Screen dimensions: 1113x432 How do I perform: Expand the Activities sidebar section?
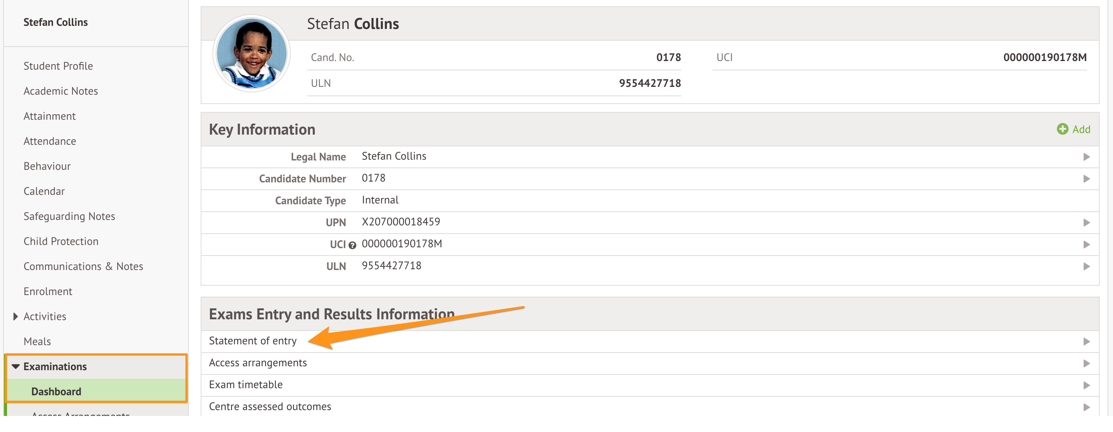click(16, 316)
